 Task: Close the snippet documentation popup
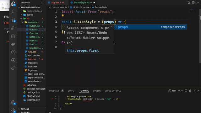click(x=111, y=27)
